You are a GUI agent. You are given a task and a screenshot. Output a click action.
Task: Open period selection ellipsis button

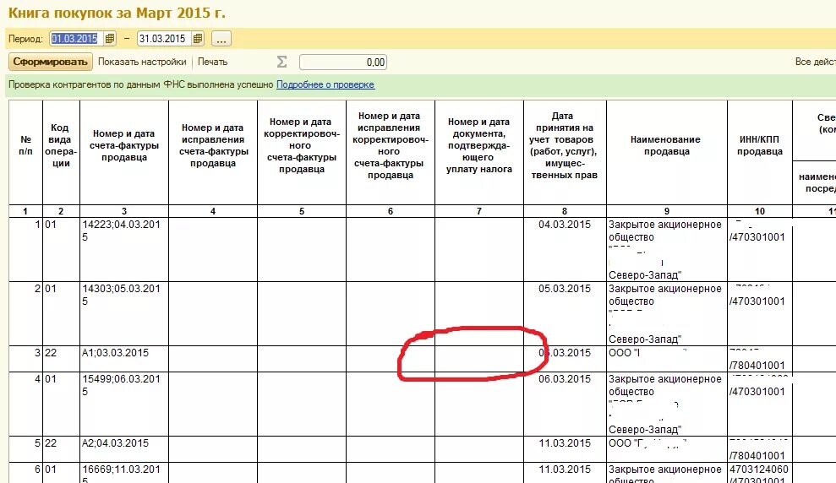(x=221, y=39)
